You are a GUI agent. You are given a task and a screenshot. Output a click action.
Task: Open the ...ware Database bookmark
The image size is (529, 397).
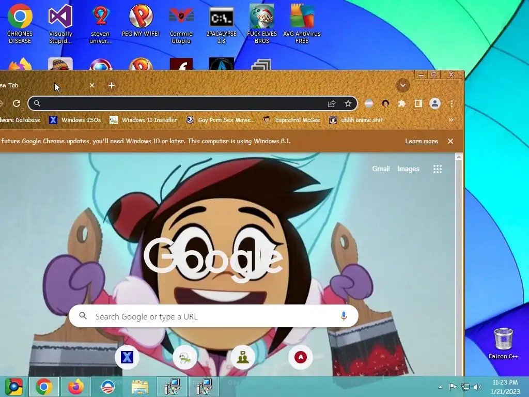click(x=20, y=120)
